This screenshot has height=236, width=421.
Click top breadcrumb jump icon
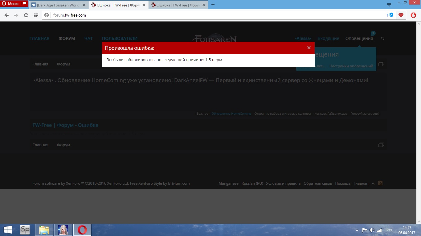[381, 64]
